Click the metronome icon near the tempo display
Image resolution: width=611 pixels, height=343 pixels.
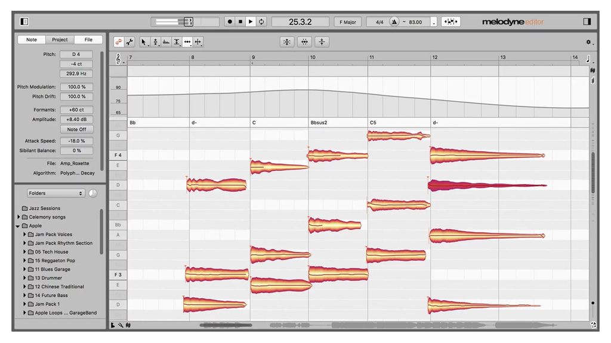[394, 21]
